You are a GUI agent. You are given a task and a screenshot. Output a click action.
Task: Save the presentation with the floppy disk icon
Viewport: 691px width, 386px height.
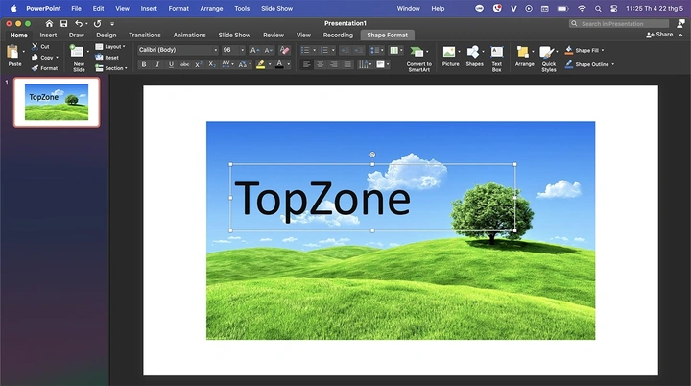coord(64,23)
